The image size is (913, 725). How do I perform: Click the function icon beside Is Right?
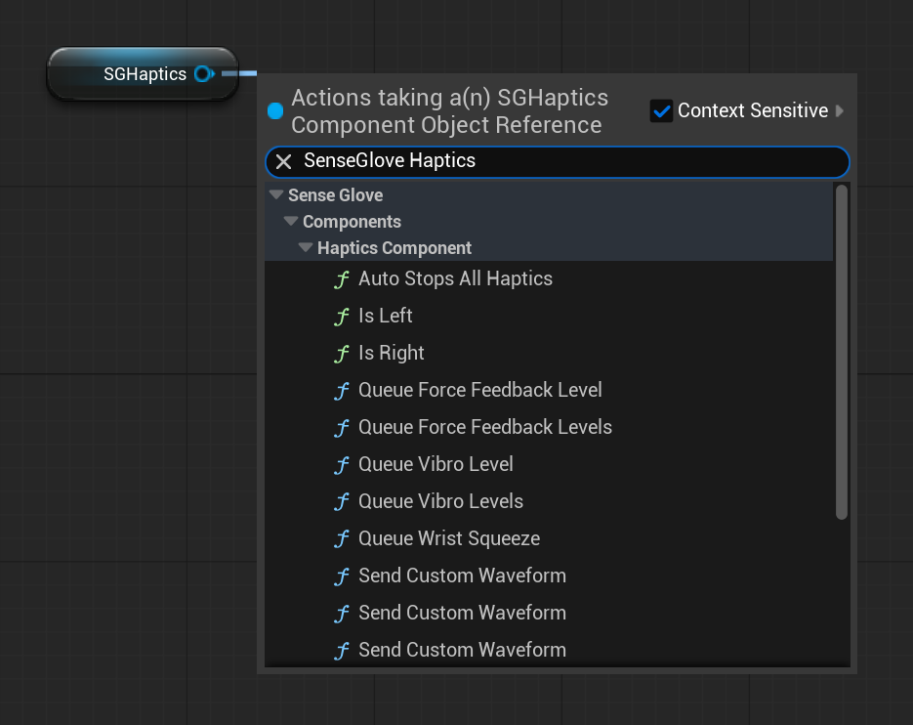343,353
